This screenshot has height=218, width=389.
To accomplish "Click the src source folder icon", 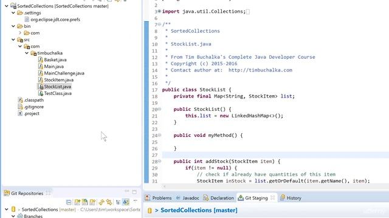I will 20,39.
